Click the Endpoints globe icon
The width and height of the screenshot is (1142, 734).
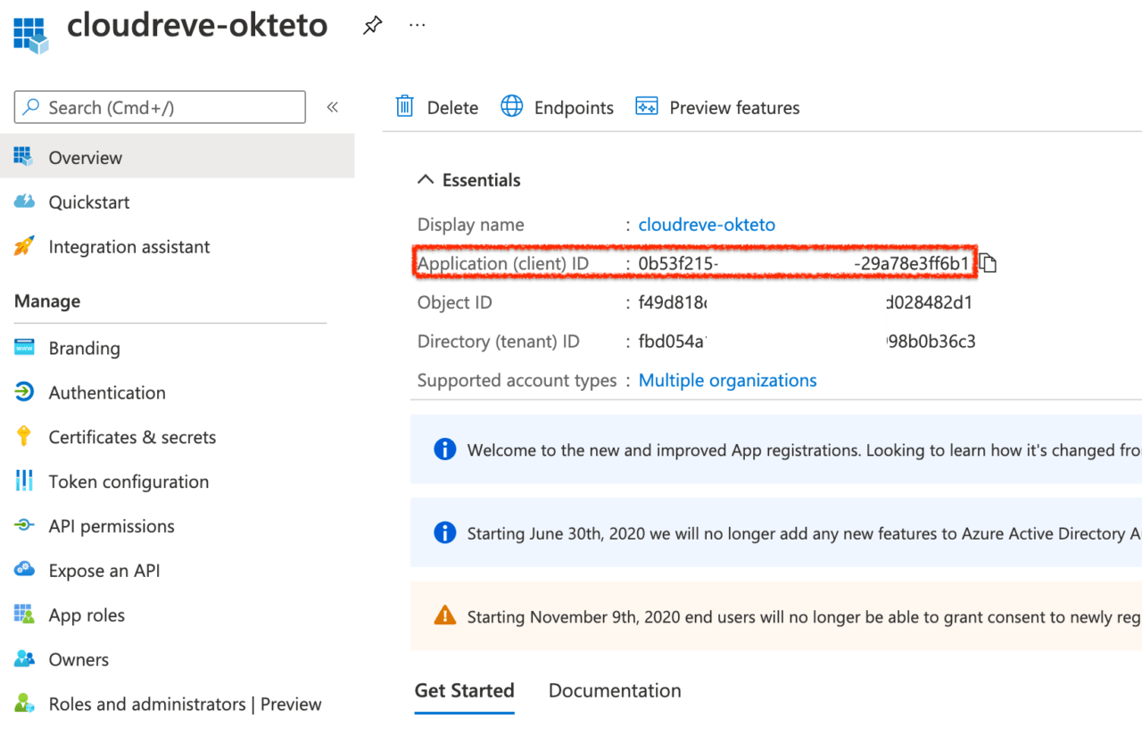pos(512,107)
